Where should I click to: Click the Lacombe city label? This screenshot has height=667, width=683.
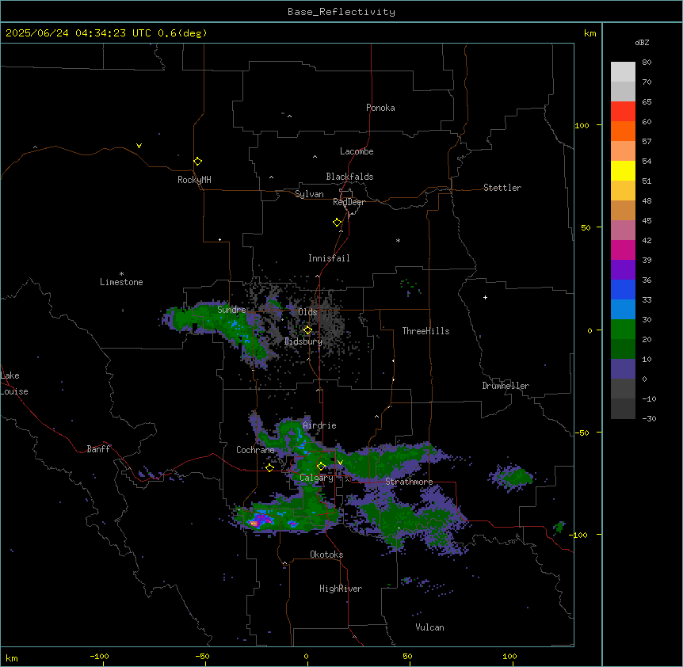click(357, 151)
